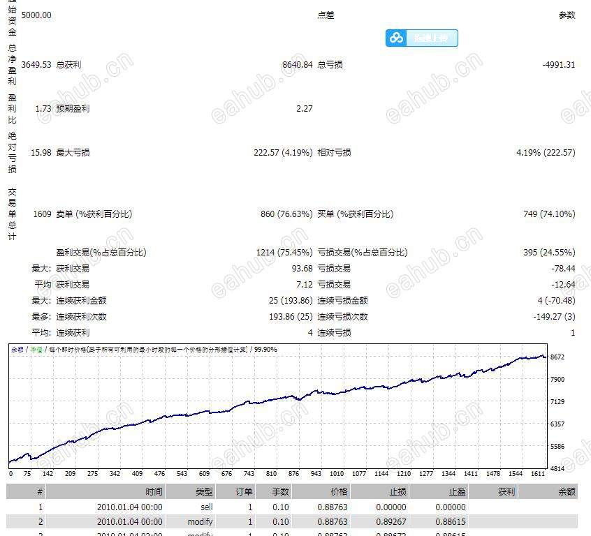Select absolute drawdown value 15.98
The width and height of the screenshot is (591, 536).
41,153
